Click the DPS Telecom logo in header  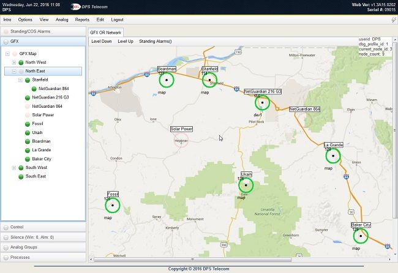[x=89, y=7]
